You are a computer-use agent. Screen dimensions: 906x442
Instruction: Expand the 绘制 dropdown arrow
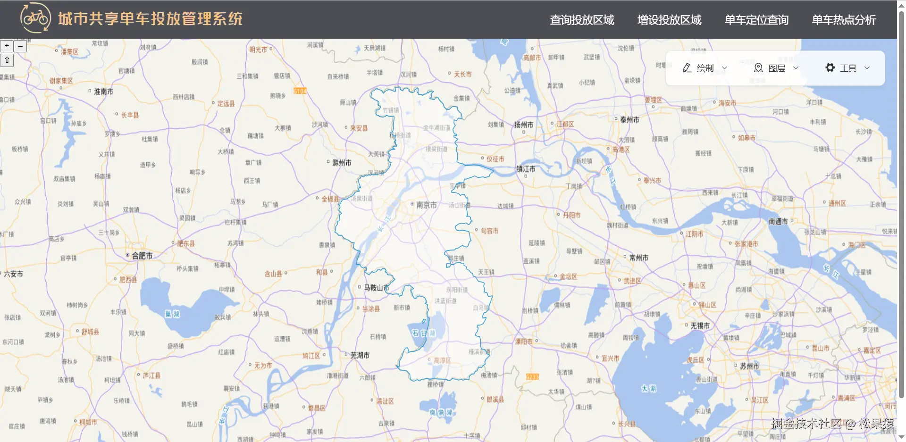(x=725, y=68)
